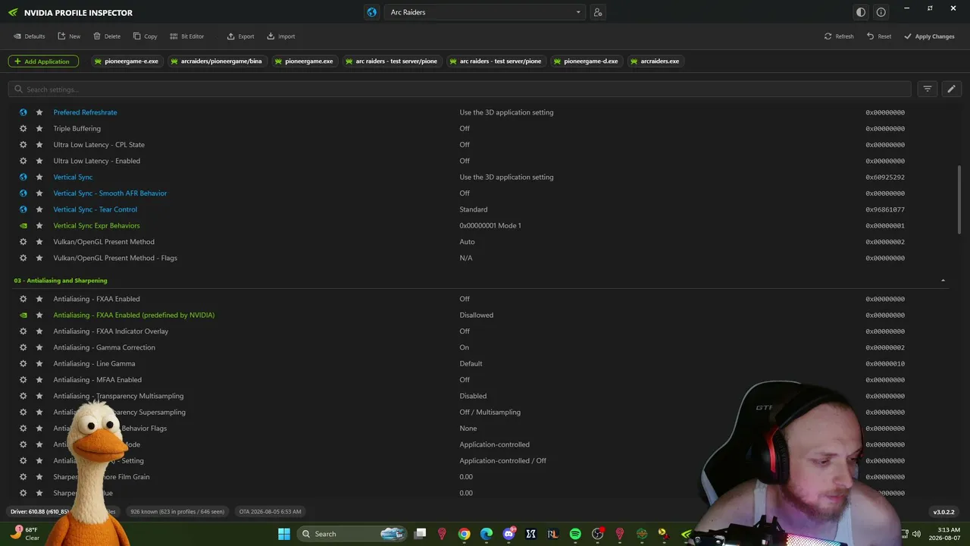Viewport: 970px width, 546px height.
Task: Click the globe icon on the Vertical Sync row
Action: coord(23,177)
